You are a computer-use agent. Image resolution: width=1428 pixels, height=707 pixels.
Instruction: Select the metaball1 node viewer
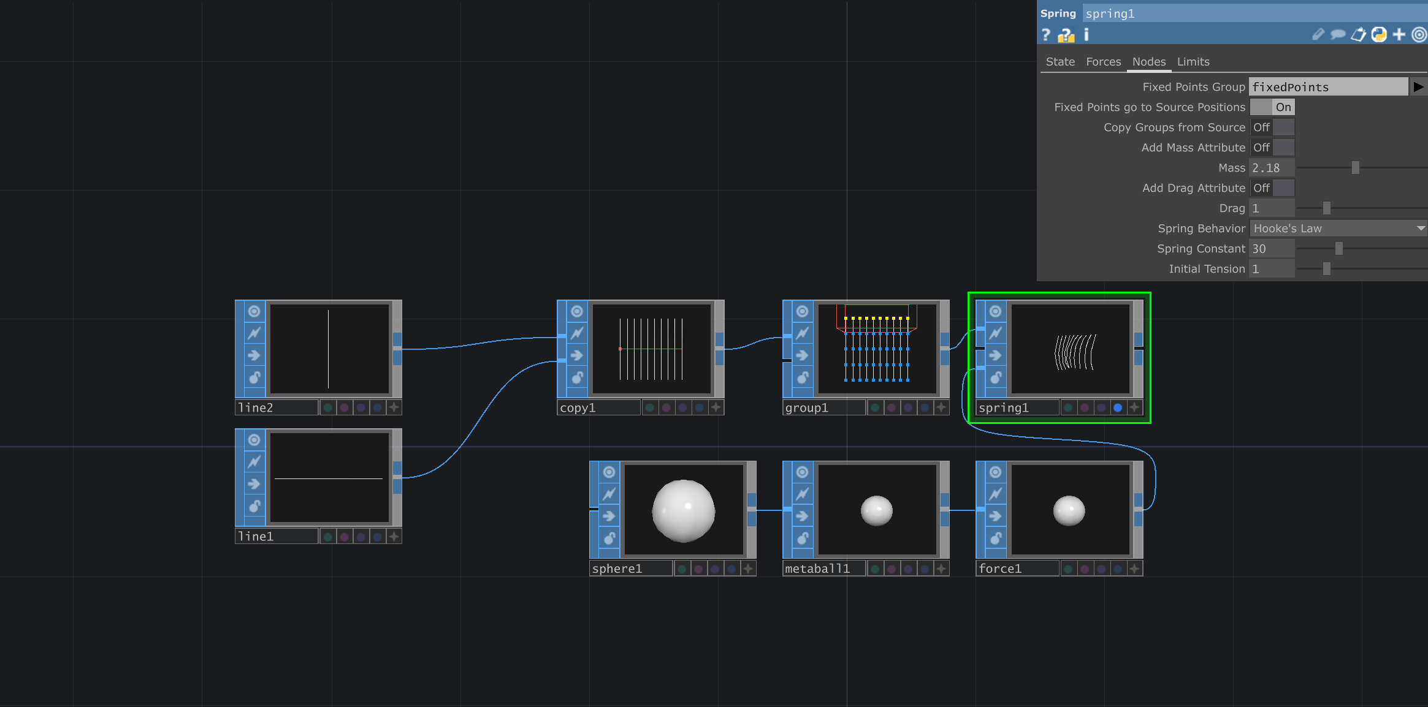coord(877,510)
